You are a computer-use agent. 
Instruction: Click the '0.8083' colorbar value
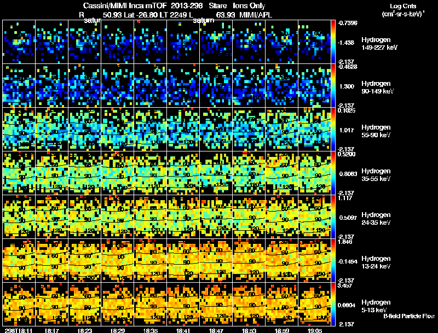tap(348, 174)
